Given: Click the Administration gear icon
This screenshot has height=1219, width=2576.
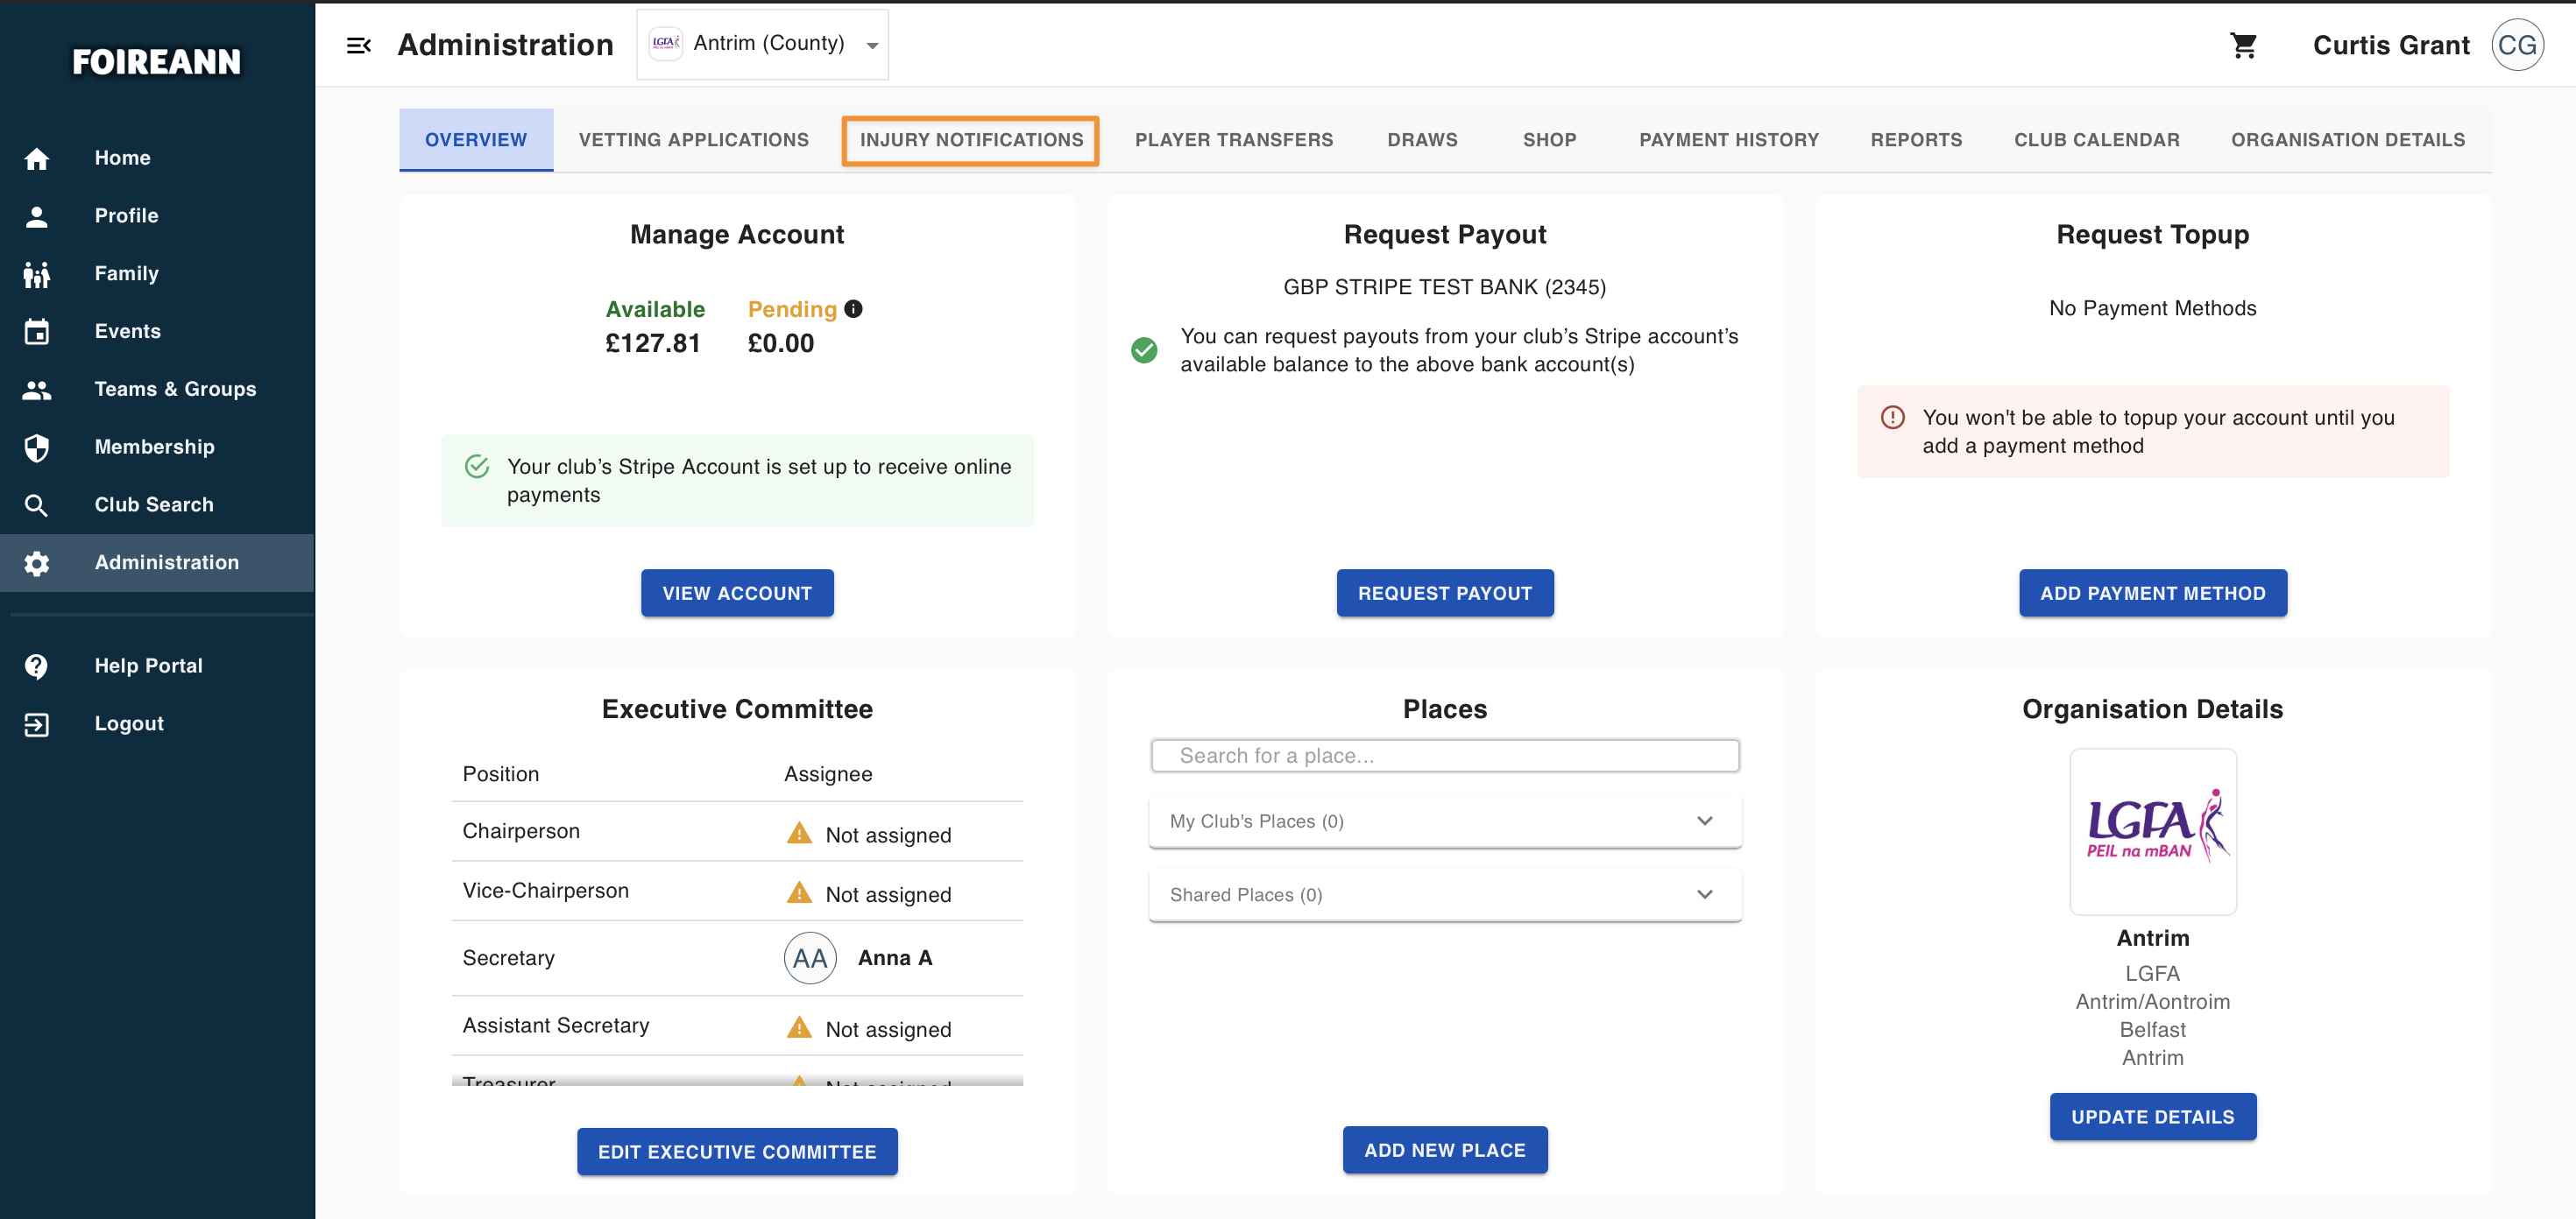Looking at the screenshot, I should pyautogui.click(x=37, y=564).
